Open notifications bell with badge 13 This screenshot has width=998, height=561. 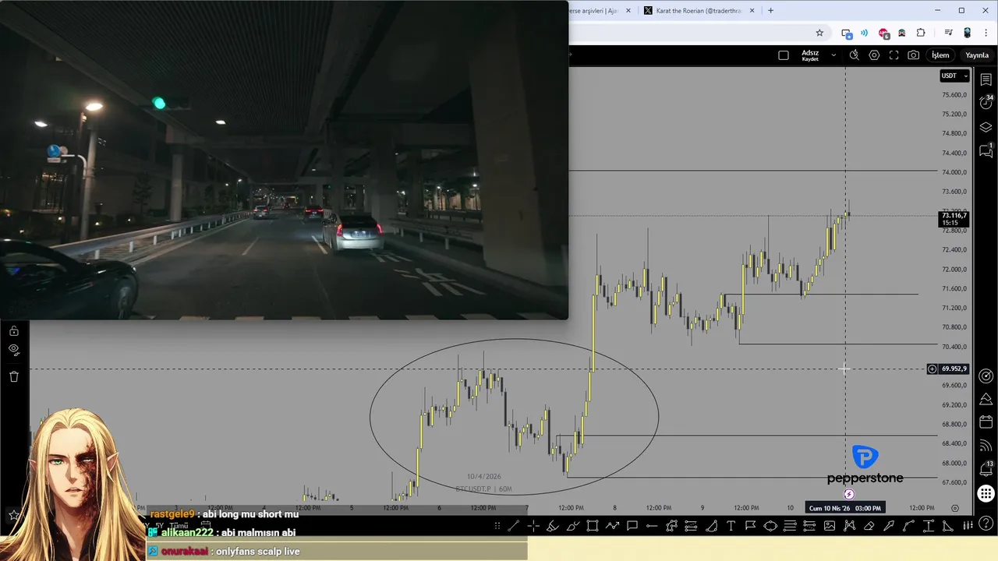[x=986, y=468]
